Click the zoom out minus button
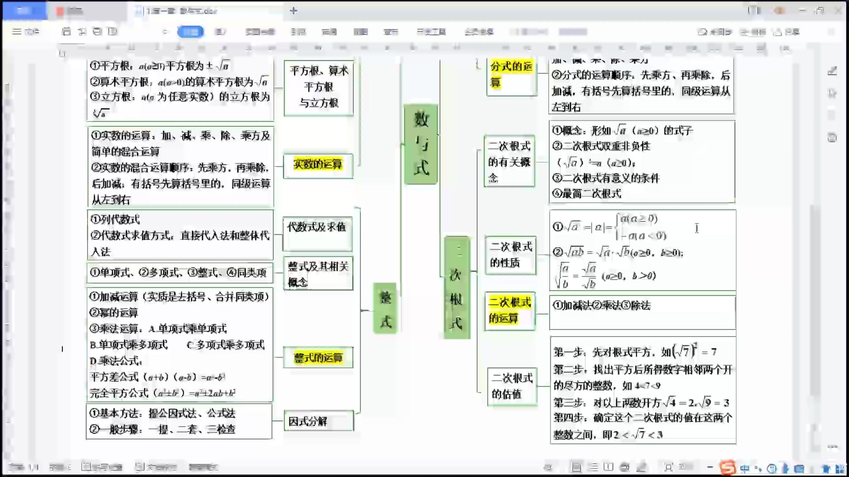The image size is (849, 477). click(710, 467)
